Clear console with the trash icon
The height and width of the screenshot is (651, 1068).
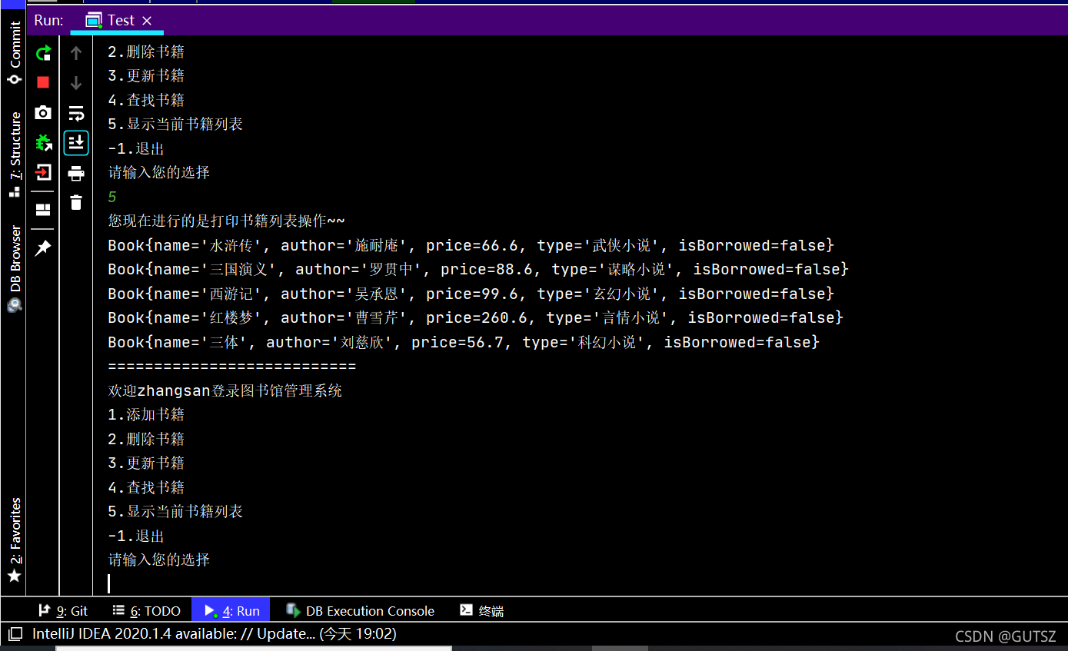pos(76,203)
